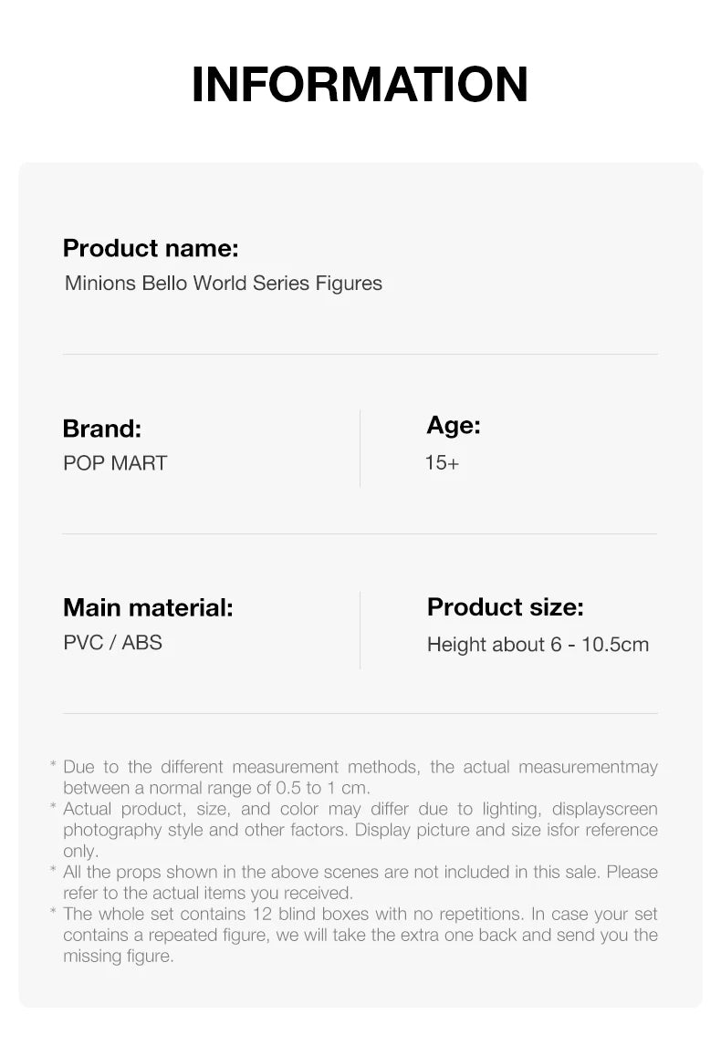Click the PVC / ABS material text
This screenshot has width=721, height=1045.
[x=112, y=643]
